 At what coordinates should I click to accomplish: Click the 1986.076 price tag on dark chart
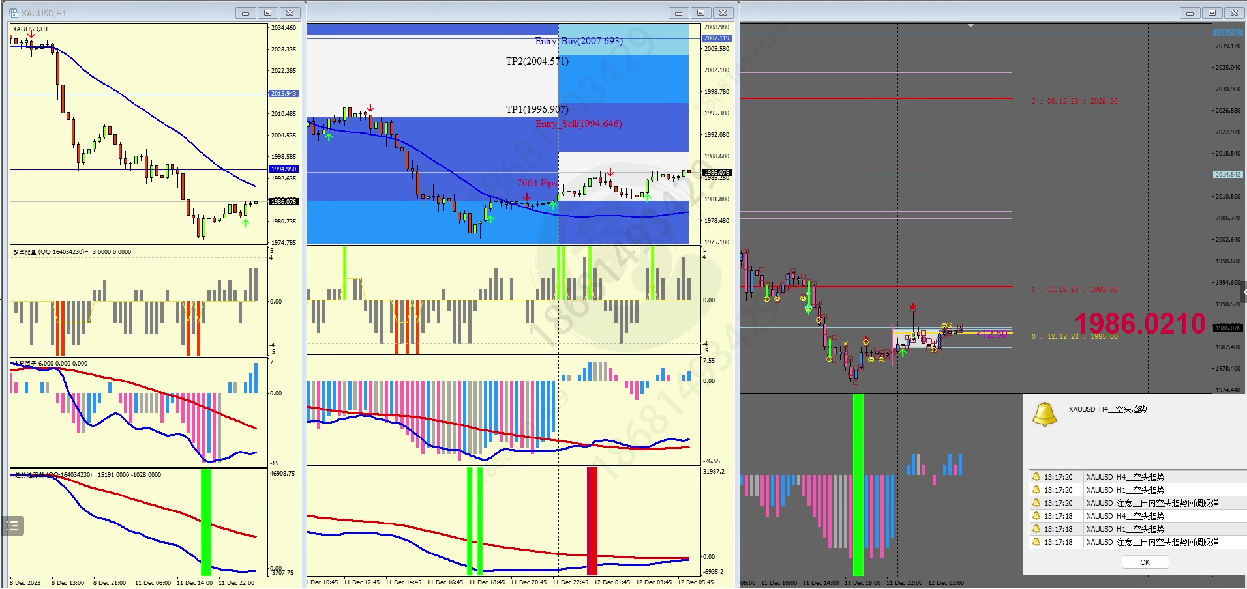(x=1228, y=328)
